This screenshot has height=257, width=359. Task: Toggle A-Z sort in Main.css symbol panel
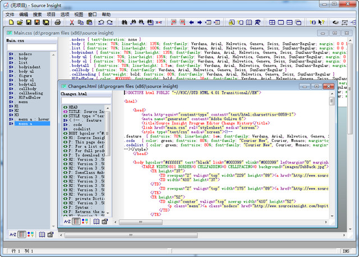click(12, 234)
